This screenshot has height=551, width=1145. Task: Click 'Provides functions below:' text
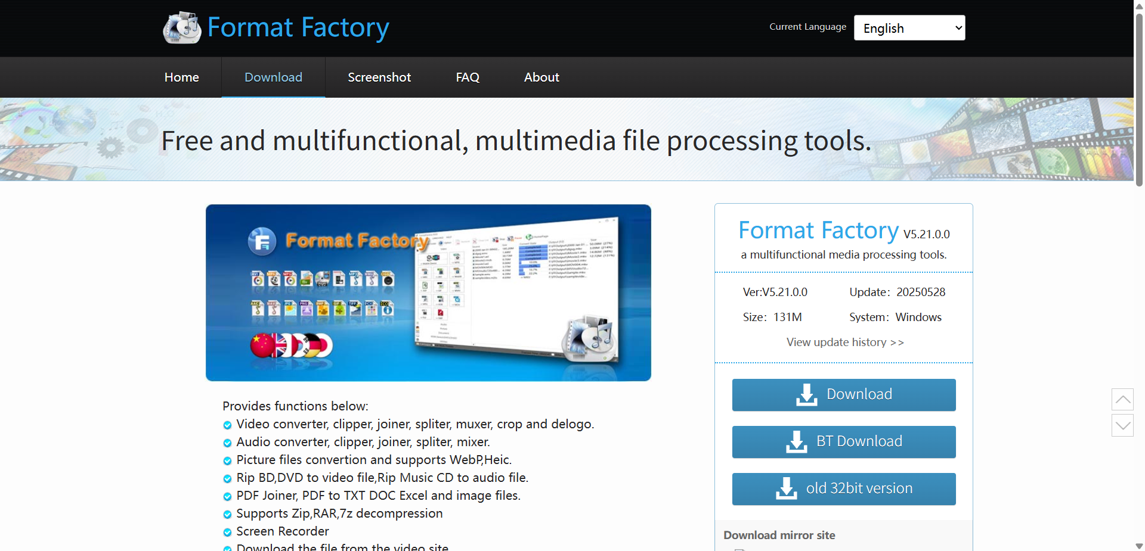(x=295, y=406)
